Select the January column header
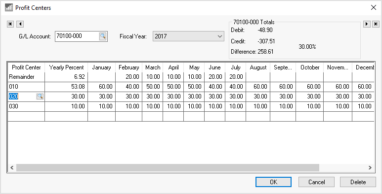This screenshot has width=382, height=194. click(102, 67)
